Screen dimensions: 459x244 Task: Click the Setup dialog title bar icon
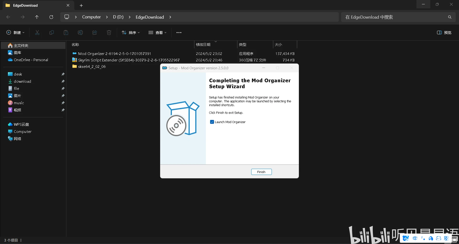pyautogui.click(x=165, y=68)
